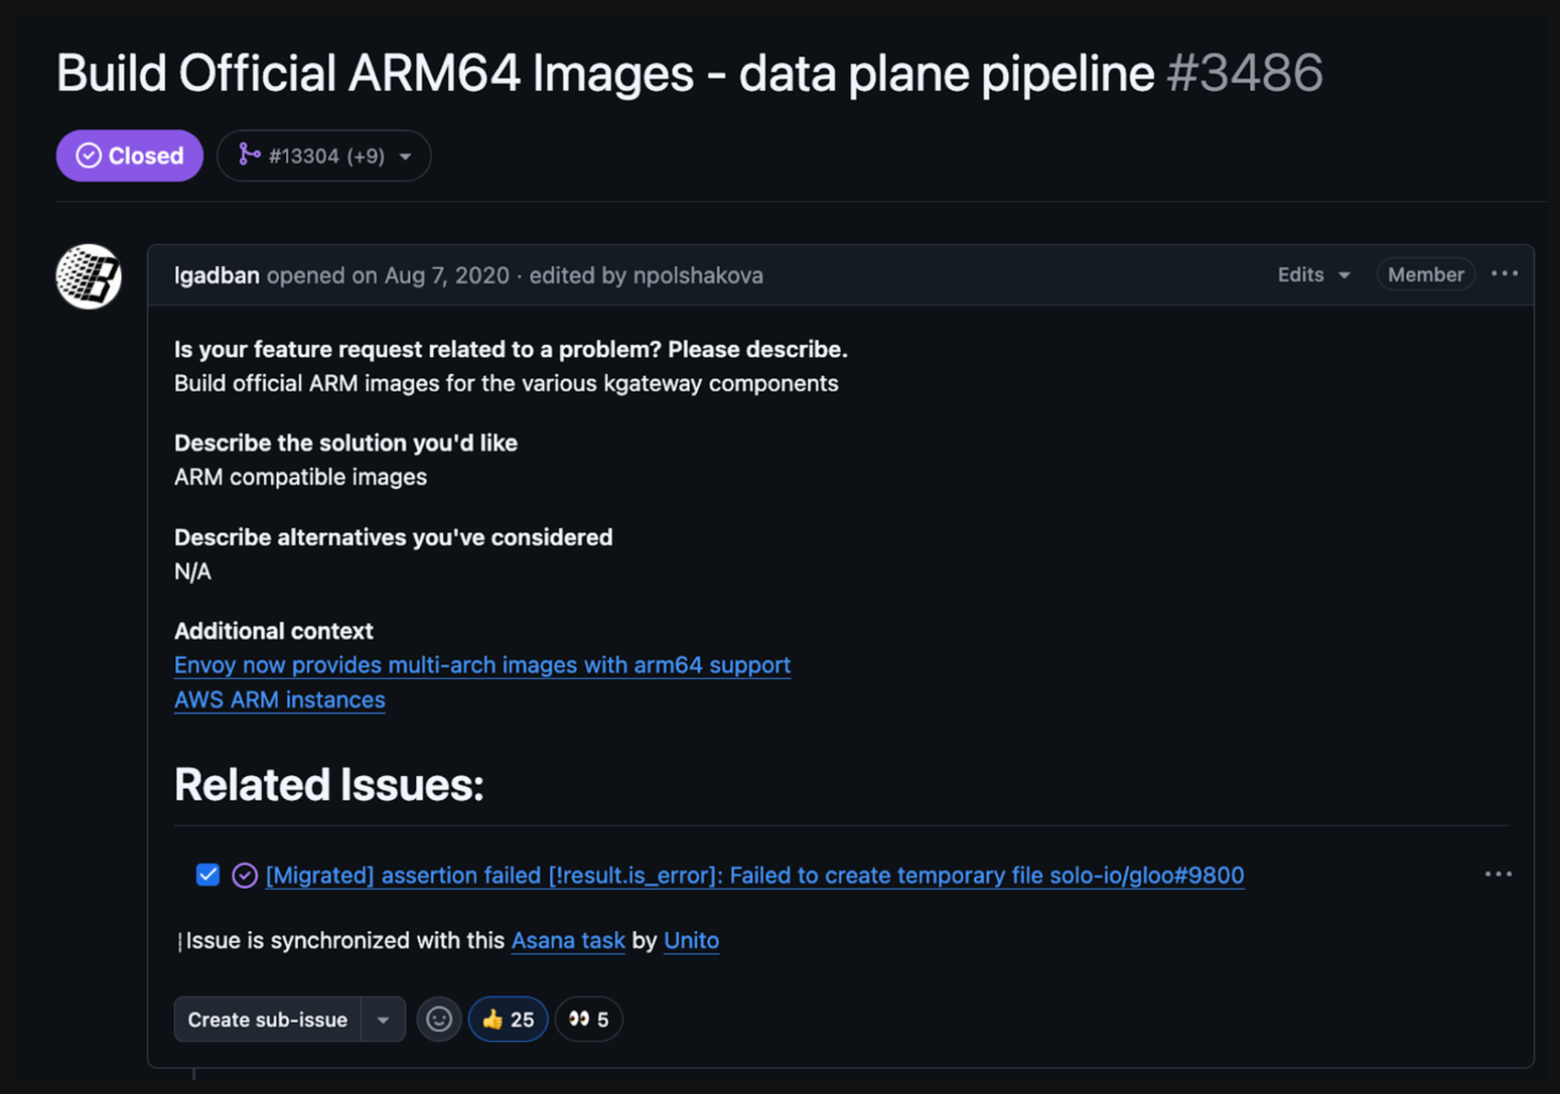This screenshot has height=1094, width=1560.
Task: Click the Create sub-issue button
Action: click(x=267, y=1019)
